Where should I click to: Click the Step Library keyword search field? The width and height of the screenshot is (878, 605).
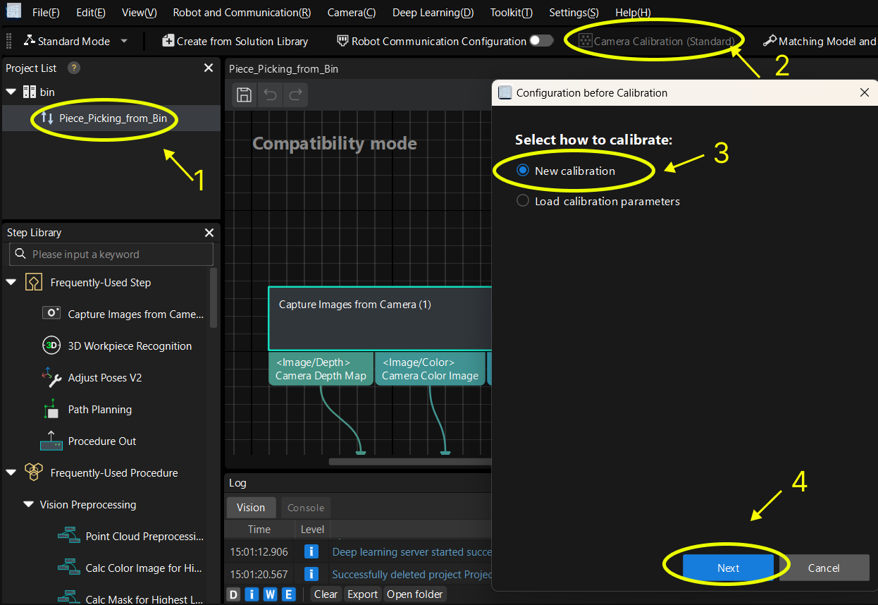(x=111, y=255)
